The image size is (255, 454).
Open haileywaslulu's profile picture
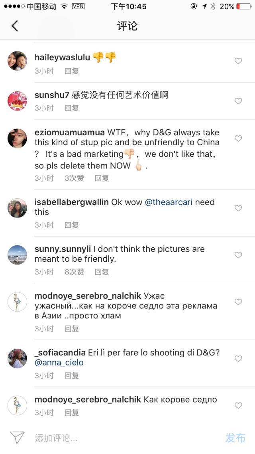pyautogui.click(x=17, y=61)
